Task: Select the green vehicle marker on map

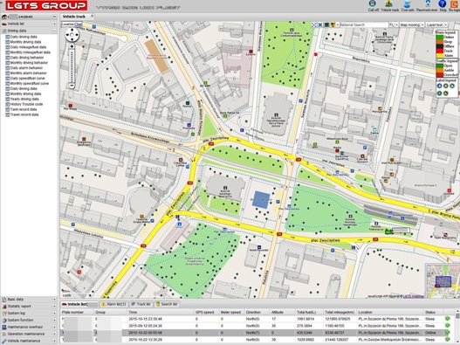Action: [x=388, y=231]
